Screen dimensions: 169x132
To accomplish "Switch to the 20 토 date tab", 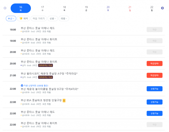I will [x=108, y=8].
